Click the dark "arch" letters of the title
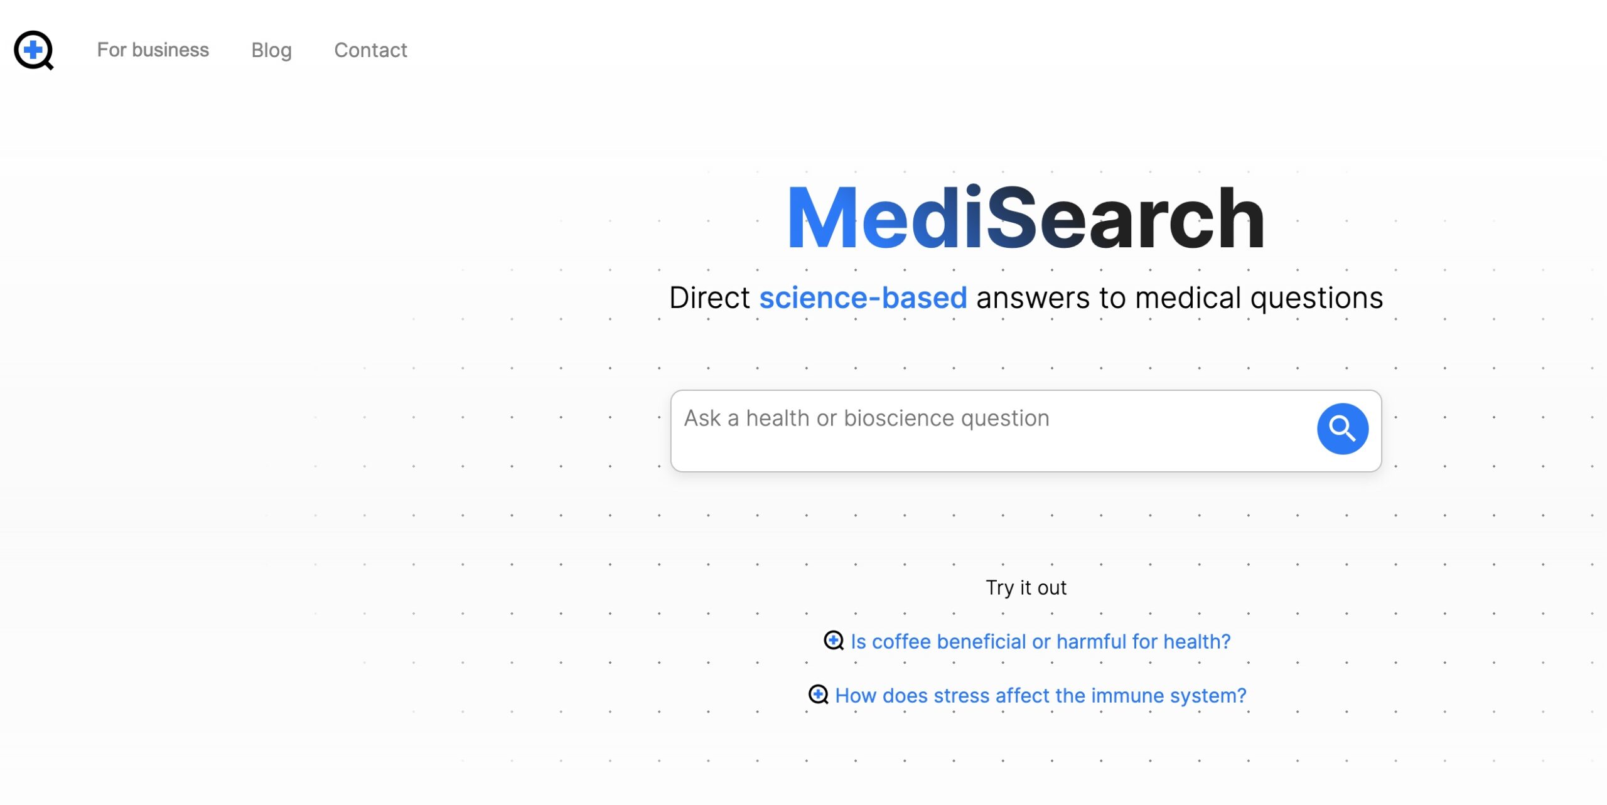The height and width of the screenshot is (805, 1607). pos(1180,220)
